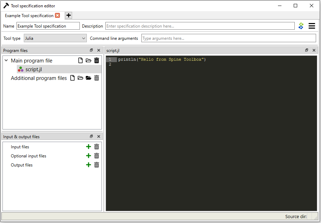The width and height of the screenshot is (321, 223).
Task: Select the Example Tool specification tab
Action: point(29,16)
